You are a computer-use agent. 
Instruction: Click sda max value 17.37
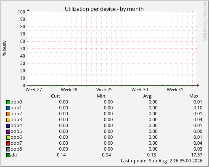[197, 155]
